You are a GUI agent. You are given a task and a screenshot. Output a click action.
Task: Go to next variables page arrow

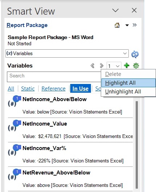tap(101, 66)
